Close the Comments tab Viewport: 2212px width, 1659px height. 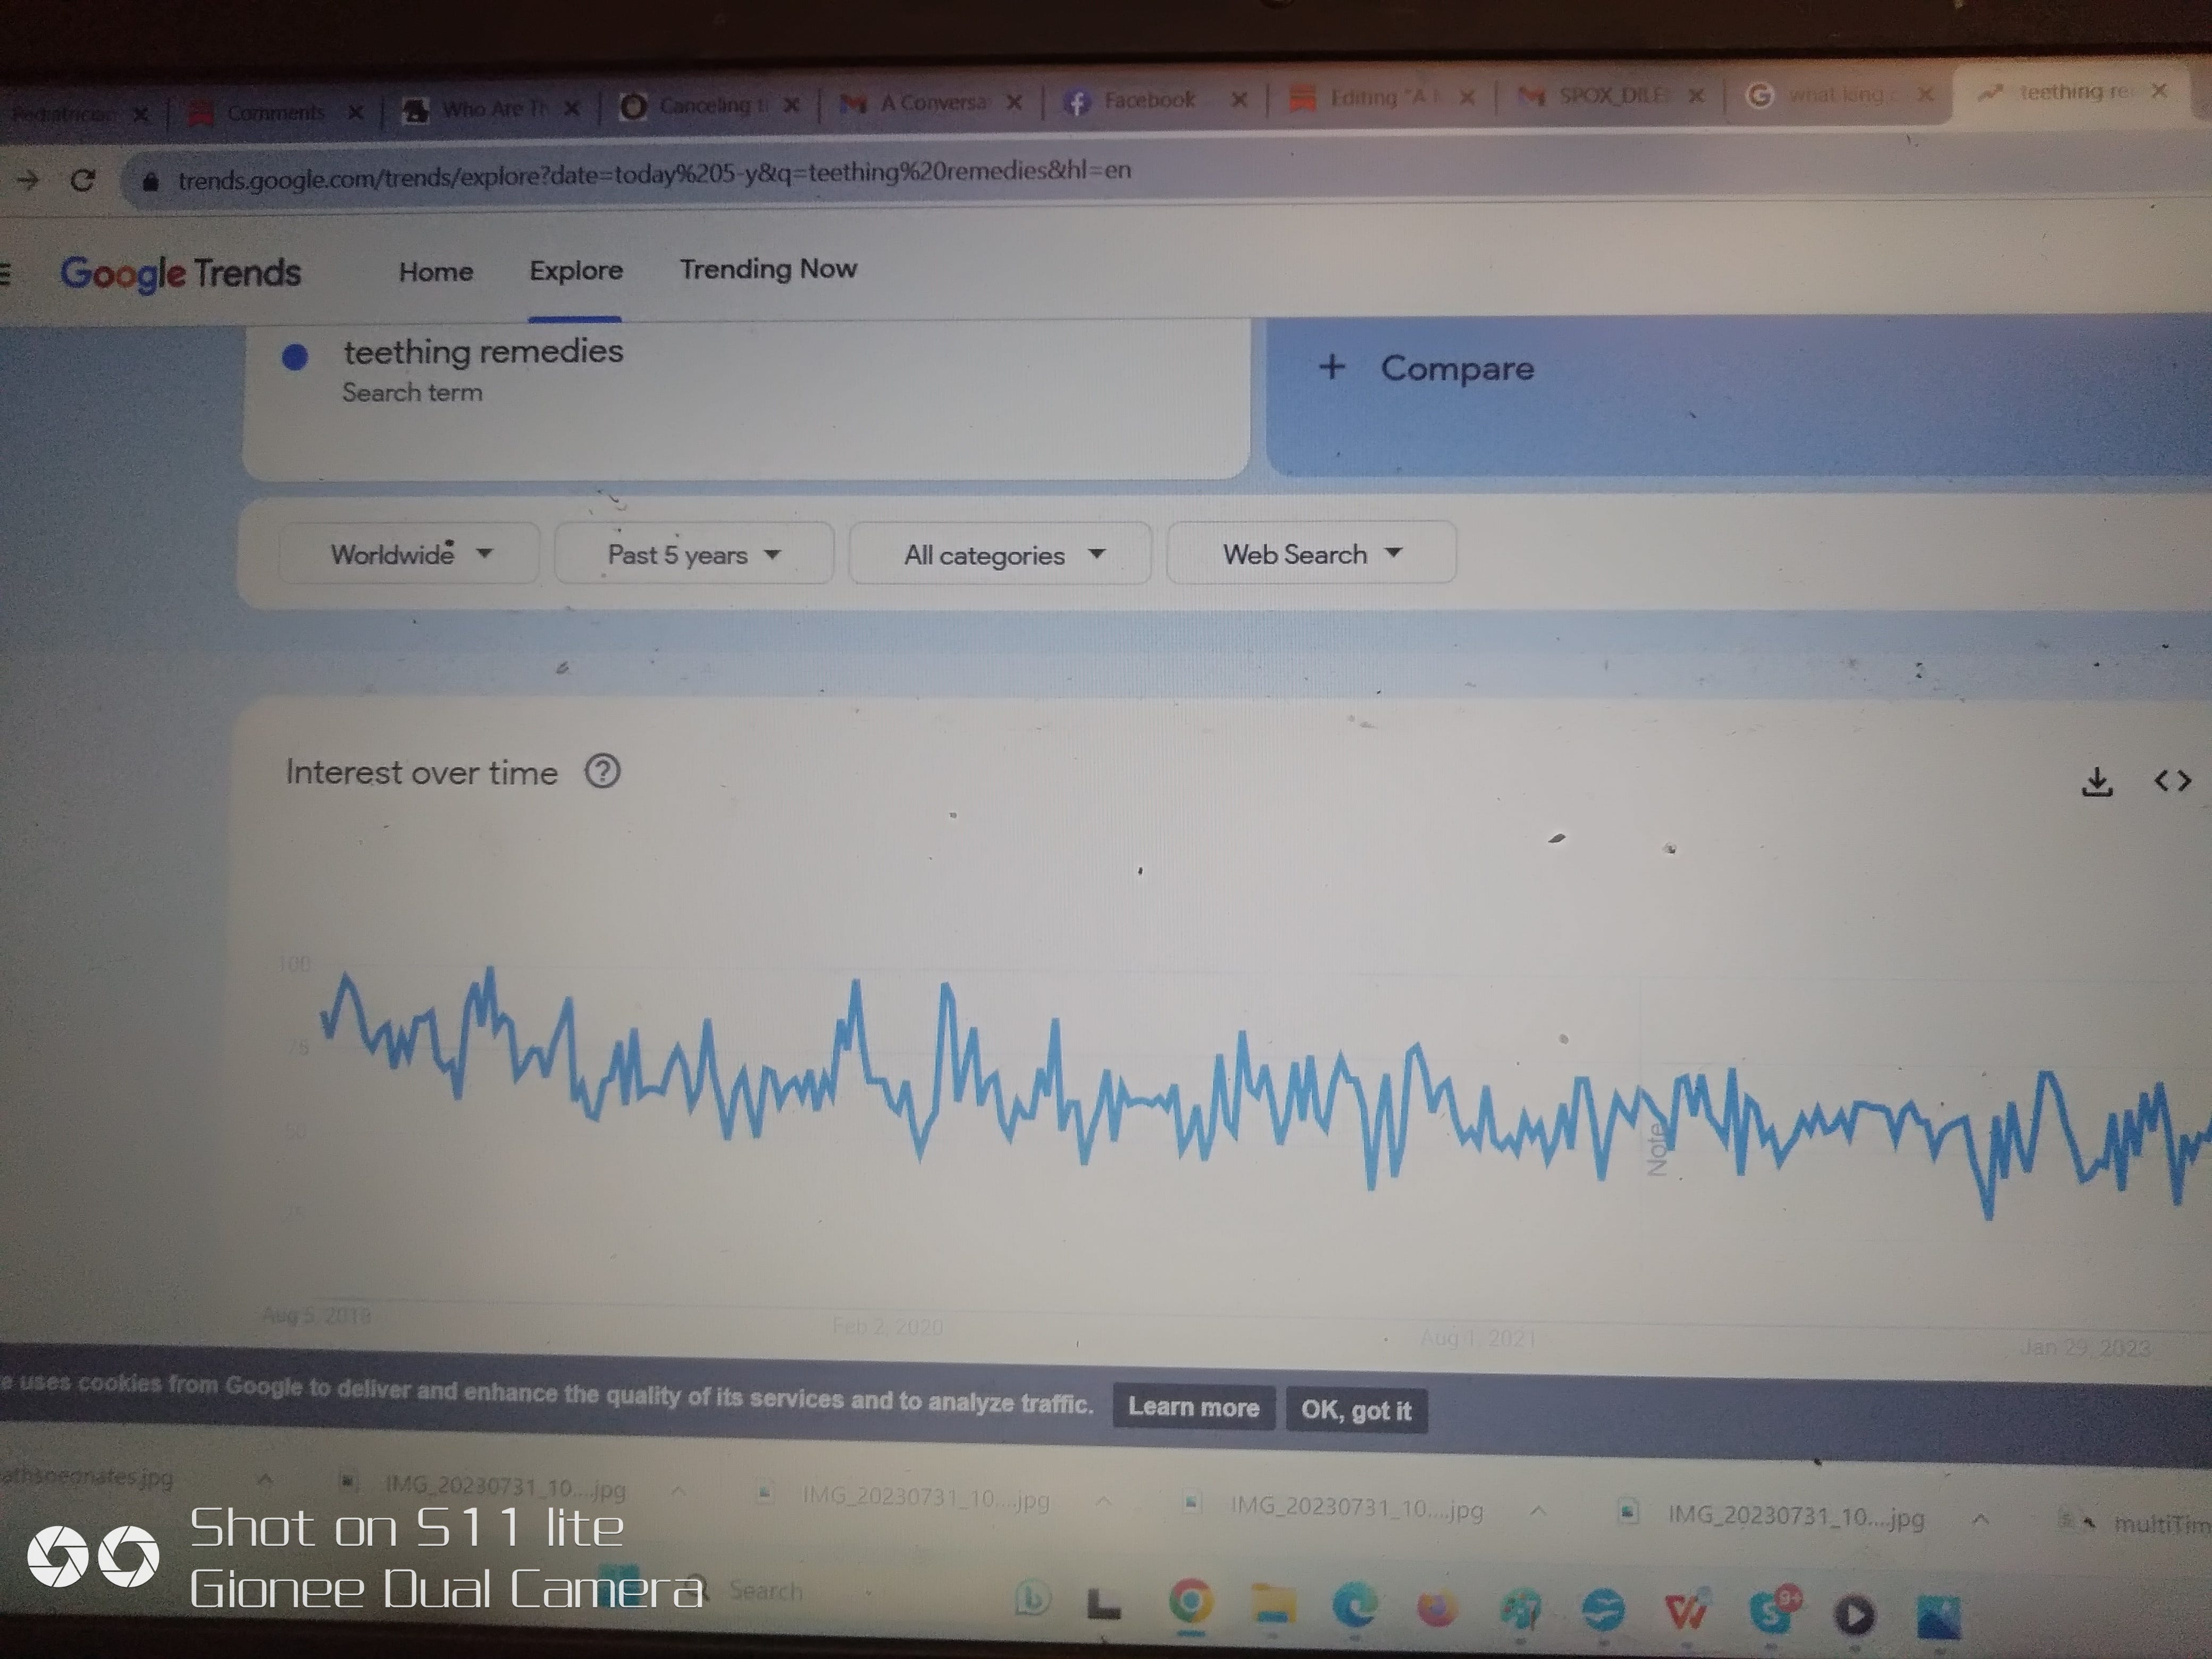[355, 112]
